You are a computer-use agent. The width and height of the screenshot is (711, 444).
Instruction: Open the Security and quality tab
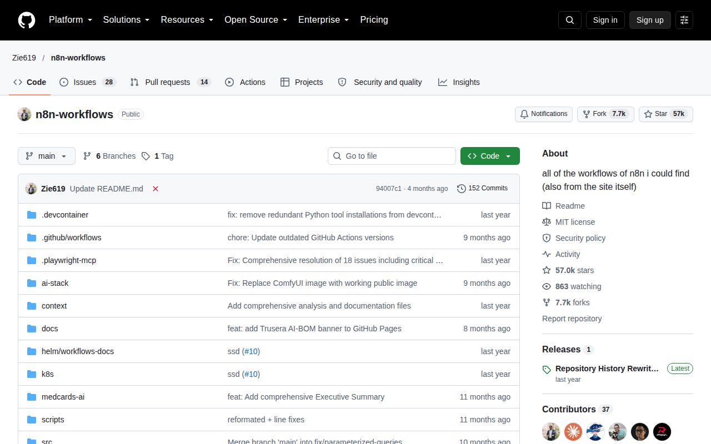[380, 82]
